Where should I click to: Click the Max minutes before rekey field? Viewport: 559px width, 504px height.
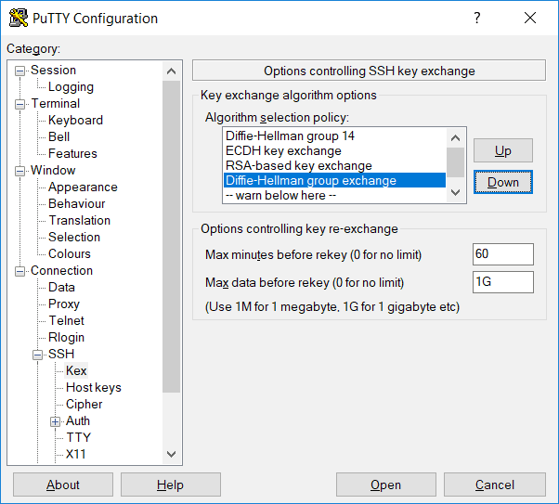(x=502, y=254)
